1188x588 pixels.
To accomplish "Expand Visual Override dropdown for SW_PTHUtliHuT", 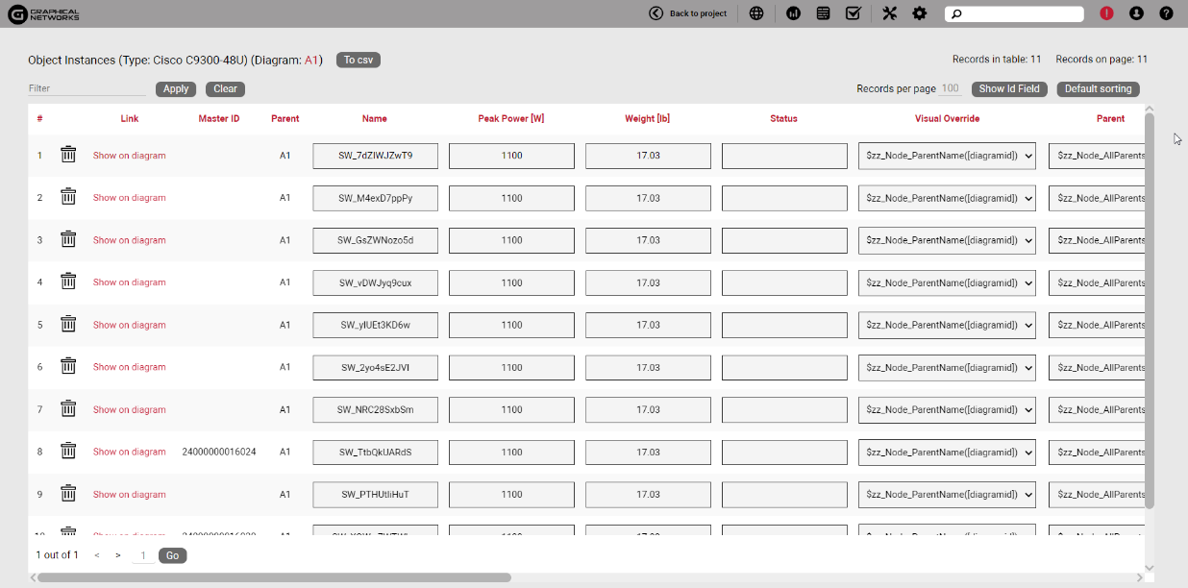I will [x=947, y=494].
